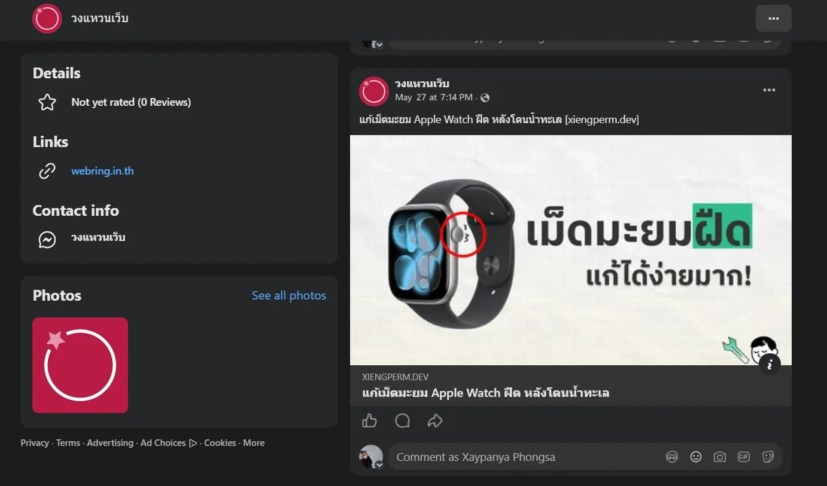Open the article title link below XIENGPERM.DEV

(486, 393)
